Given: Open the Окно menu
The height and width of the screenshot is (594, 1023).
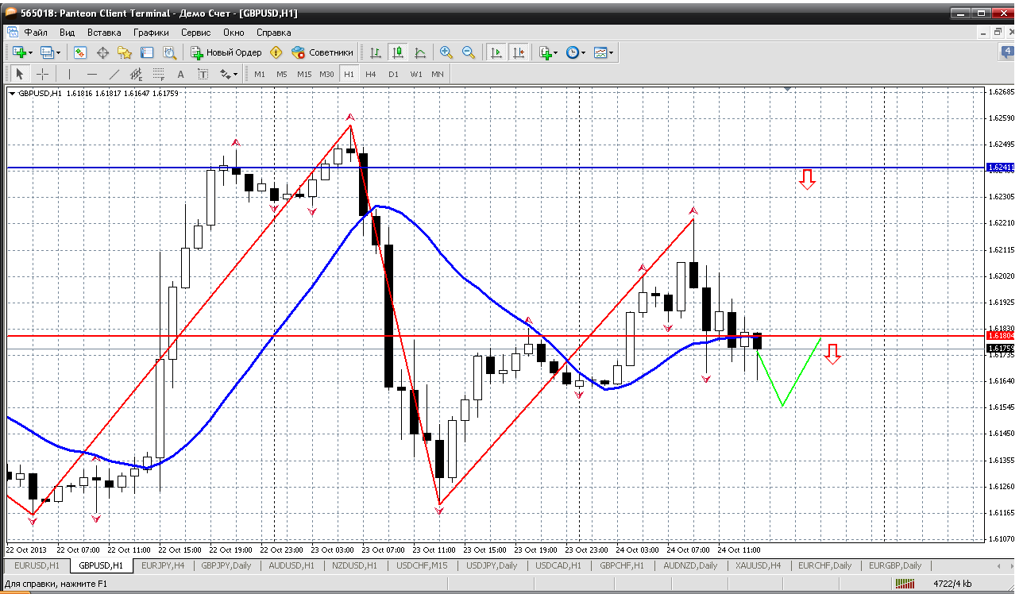Looking at the screenshot, I should 234,33.
